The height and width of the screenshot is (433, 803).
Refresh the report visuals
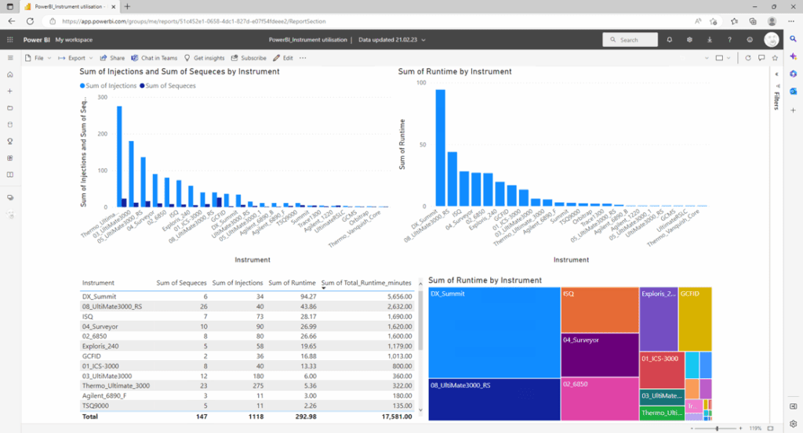click(x=747, y=58)
